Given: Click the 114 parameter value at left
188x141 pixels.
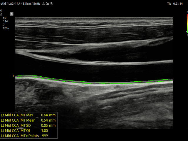Looking at the screenshot, I should coord(5,21).
